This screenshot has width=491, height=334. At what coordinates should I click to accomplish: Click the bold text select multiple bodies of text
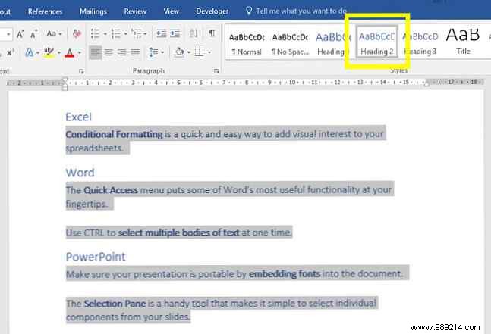[x=178, y=233]
